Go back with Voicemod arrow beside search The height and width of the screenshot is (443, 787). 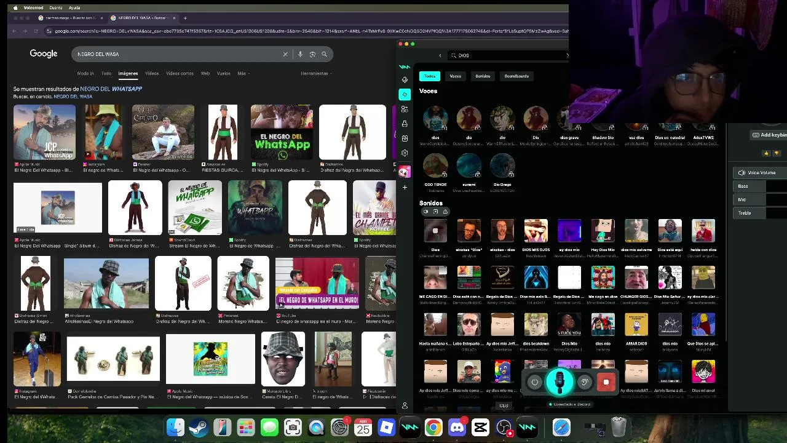pos(440,55)
